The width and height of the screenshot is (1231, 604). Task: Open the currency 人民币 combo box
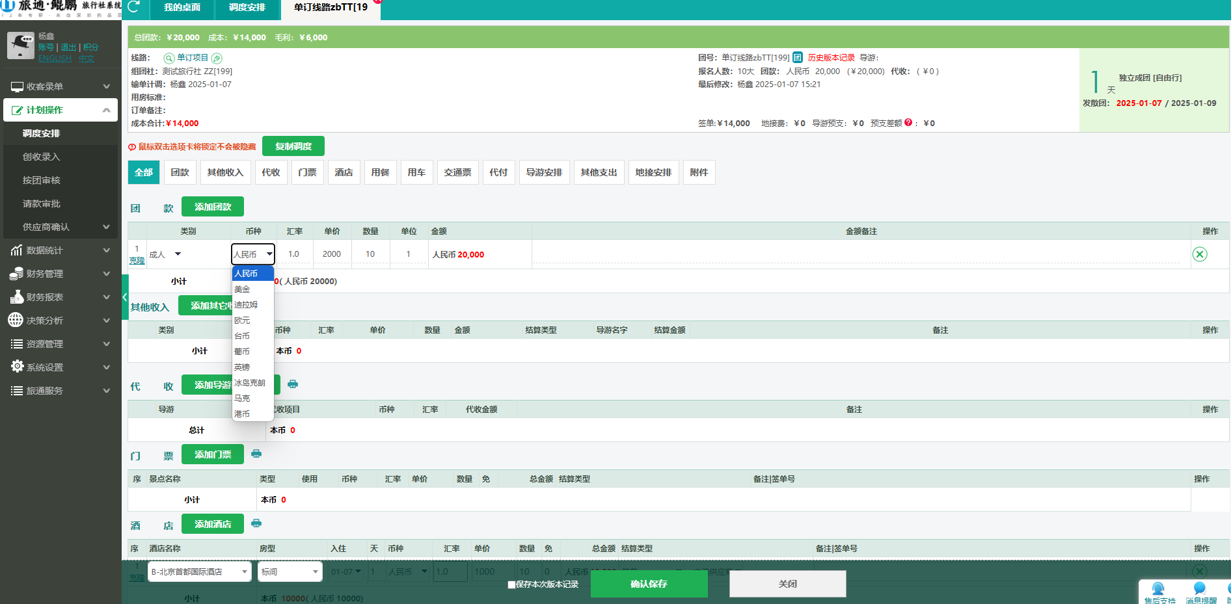(x=253, y=254)
